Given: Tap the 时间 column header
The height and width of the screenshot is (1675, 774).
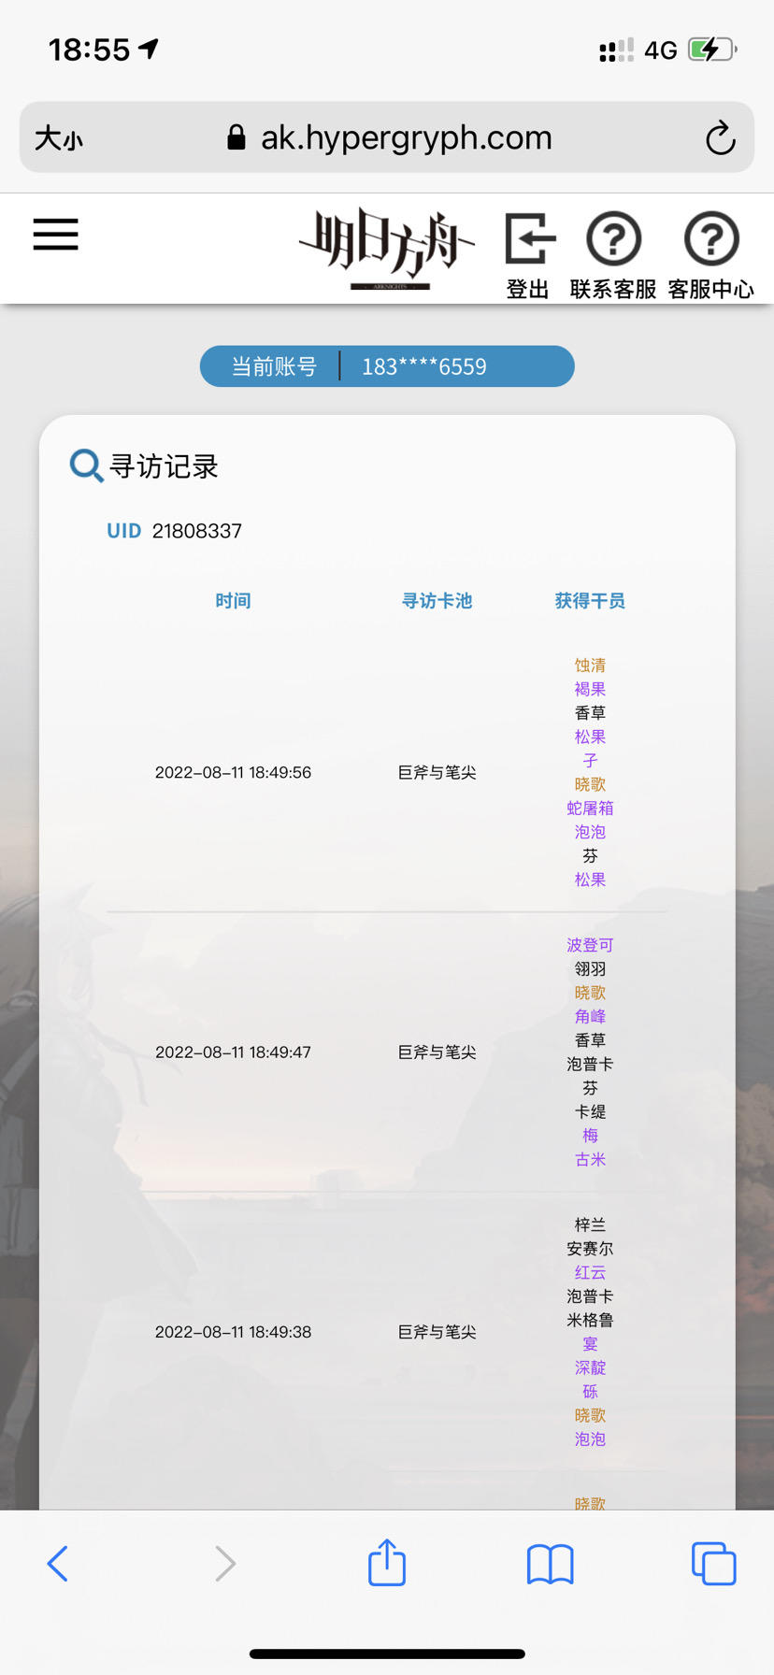Looking at the screenshot, I should click(x=233, y=601).
